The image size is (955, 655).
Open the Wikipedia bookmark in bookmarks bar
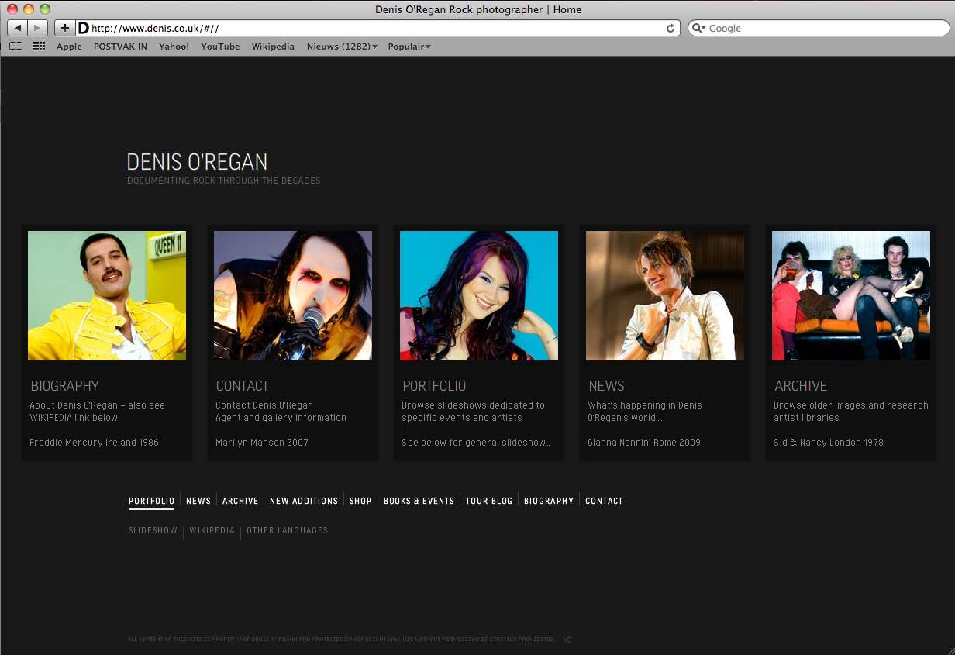click(273, 47)
